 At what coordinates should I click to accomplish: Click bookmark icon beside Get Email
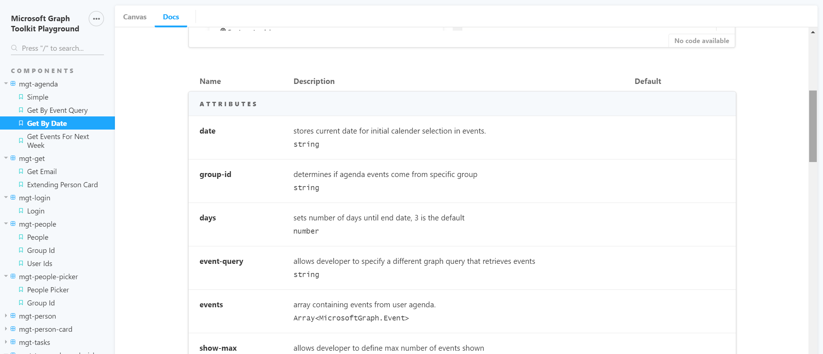21,171
